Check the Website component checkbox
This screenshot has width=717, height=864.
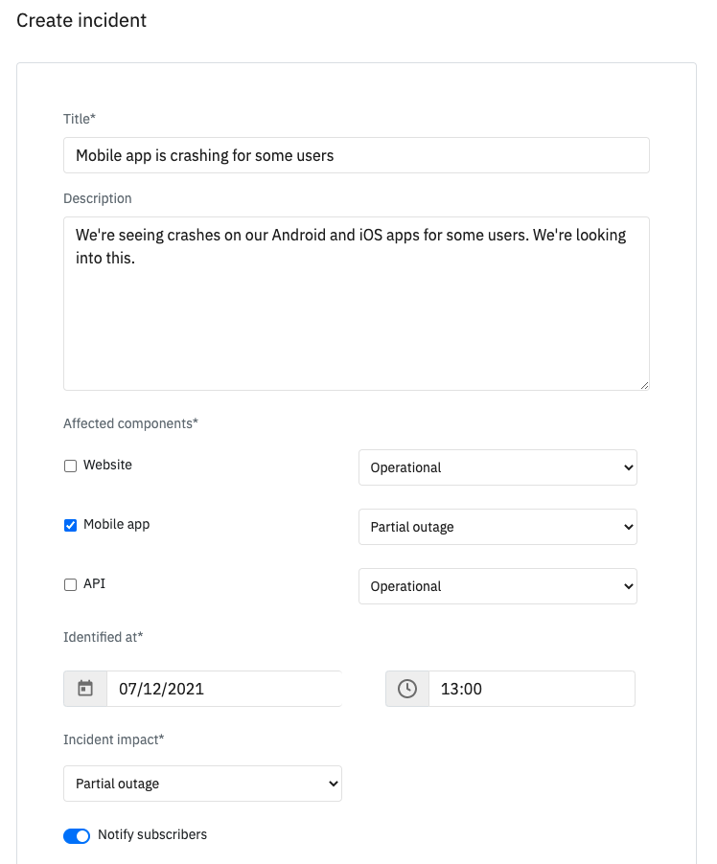point(70,466)
